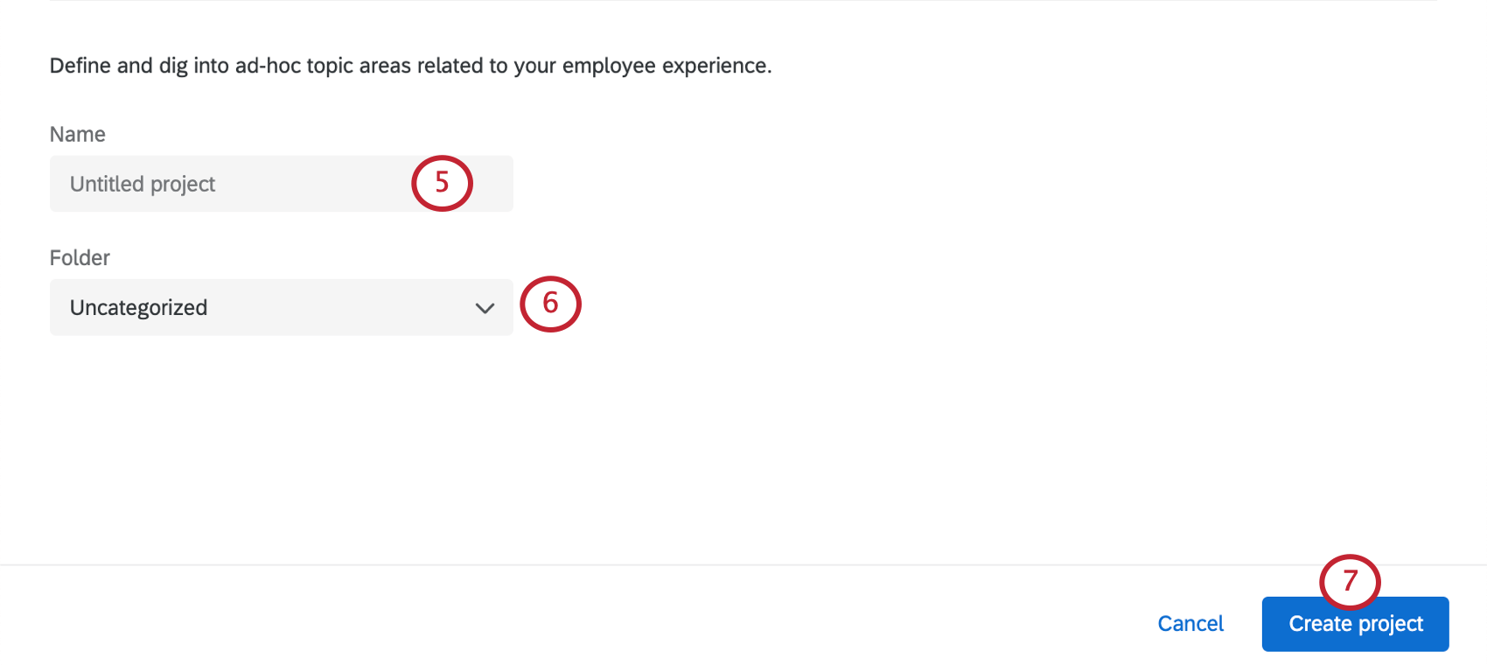1487x665 pixels.
Task: Click the "Folder" field label
Action: [80, 258]
